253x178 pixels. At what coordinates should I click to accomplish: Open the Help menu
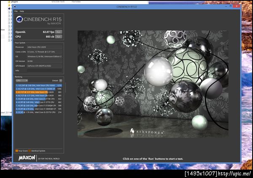(x=22, y=11)
